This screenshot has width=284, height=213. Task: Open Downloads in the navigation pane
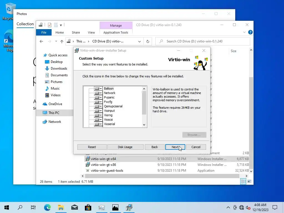(56, 69)
